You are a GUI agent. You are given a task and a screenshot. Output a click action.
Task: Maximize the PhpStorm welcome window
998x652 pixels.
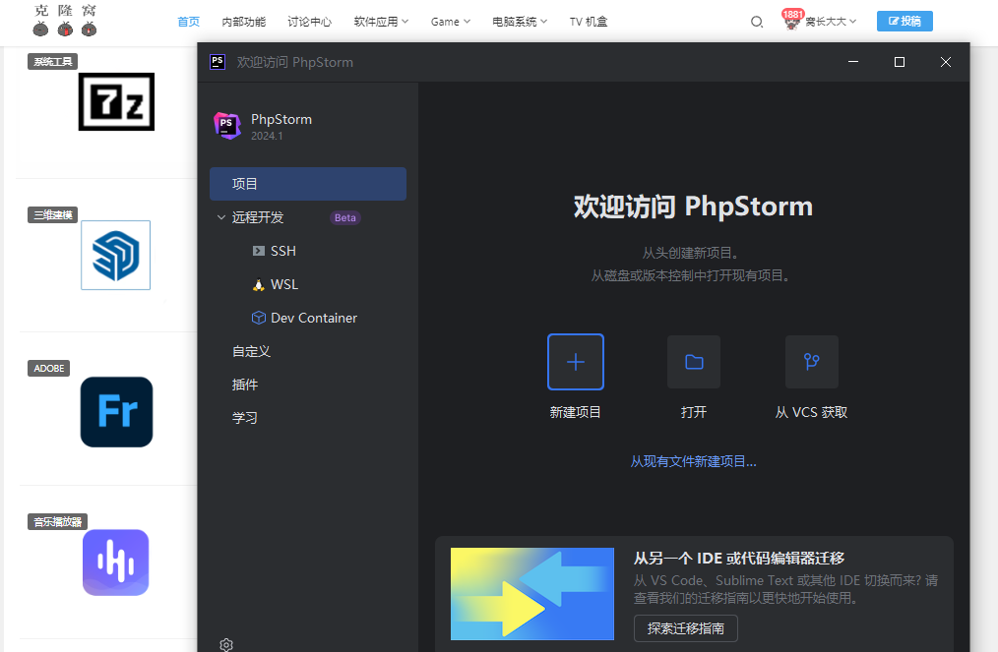(x=900, y=62)
